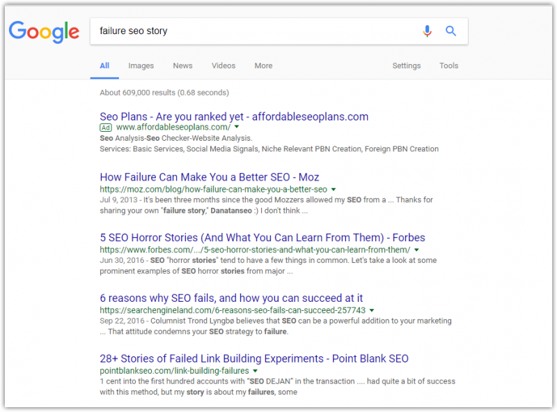Open the Settings menu

(x=407, y=66)
